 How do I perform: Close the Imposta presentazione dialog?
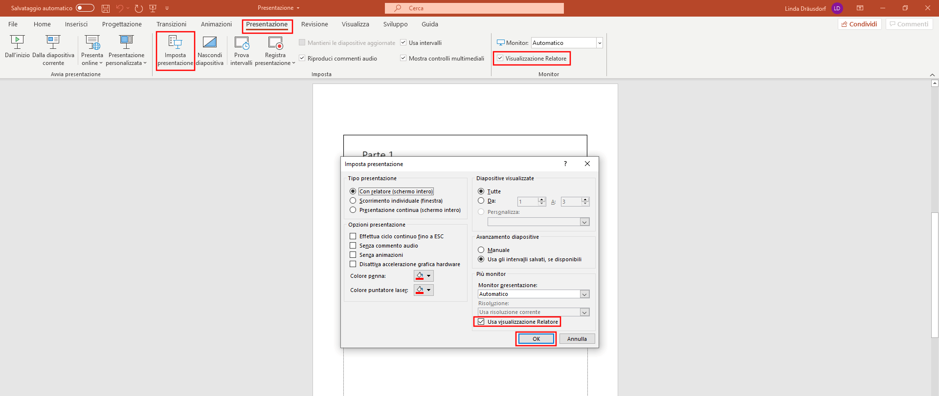coord(587,164)
